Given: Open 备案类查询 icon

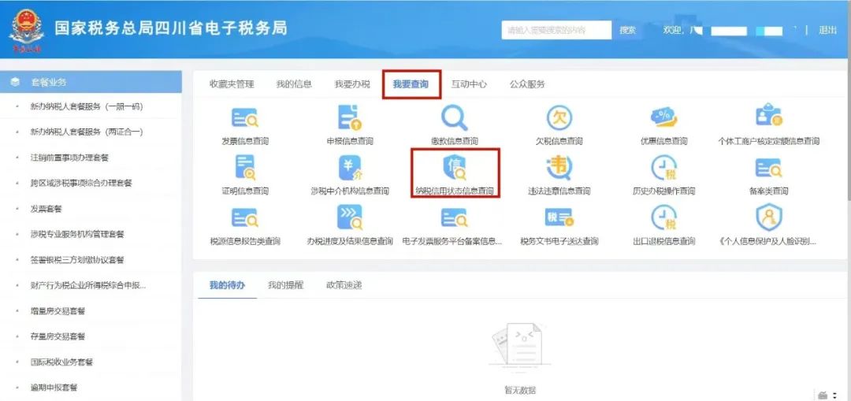Looking at the screenshot, I should click(x=768, y=168).
